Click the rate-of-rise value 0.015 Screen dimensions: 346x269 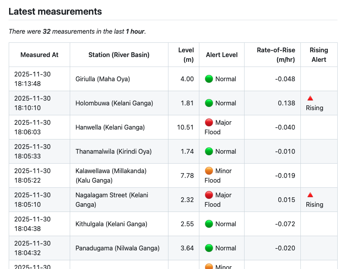[287, 200]
